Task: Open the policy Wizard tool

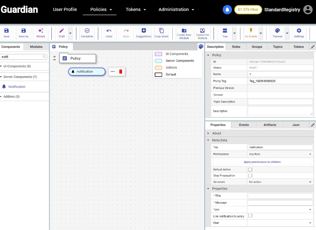Action: click(x=40, y=33)
